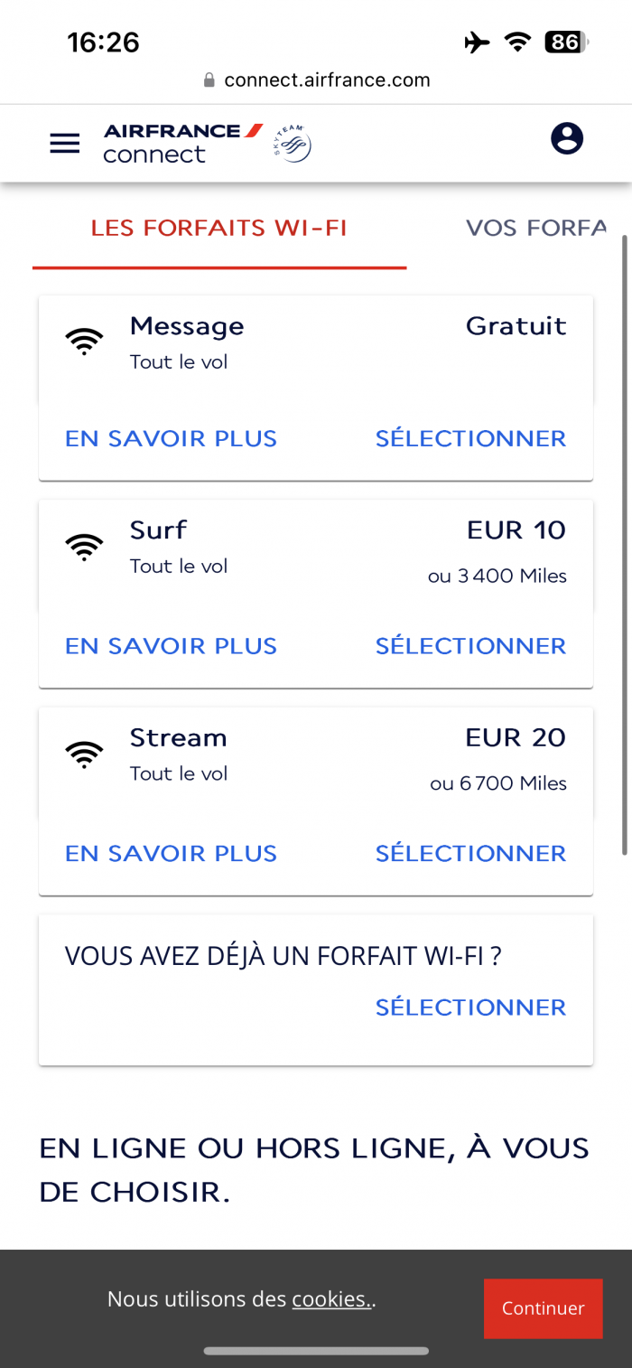This screenshot has height=1368, width=632.
Task: Tap the Wi-Fi icon beside Stream plan
Action: (x=84, y=754)
